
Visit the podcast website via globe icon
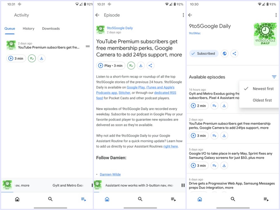pyautogui.click(x=224, y=53)
